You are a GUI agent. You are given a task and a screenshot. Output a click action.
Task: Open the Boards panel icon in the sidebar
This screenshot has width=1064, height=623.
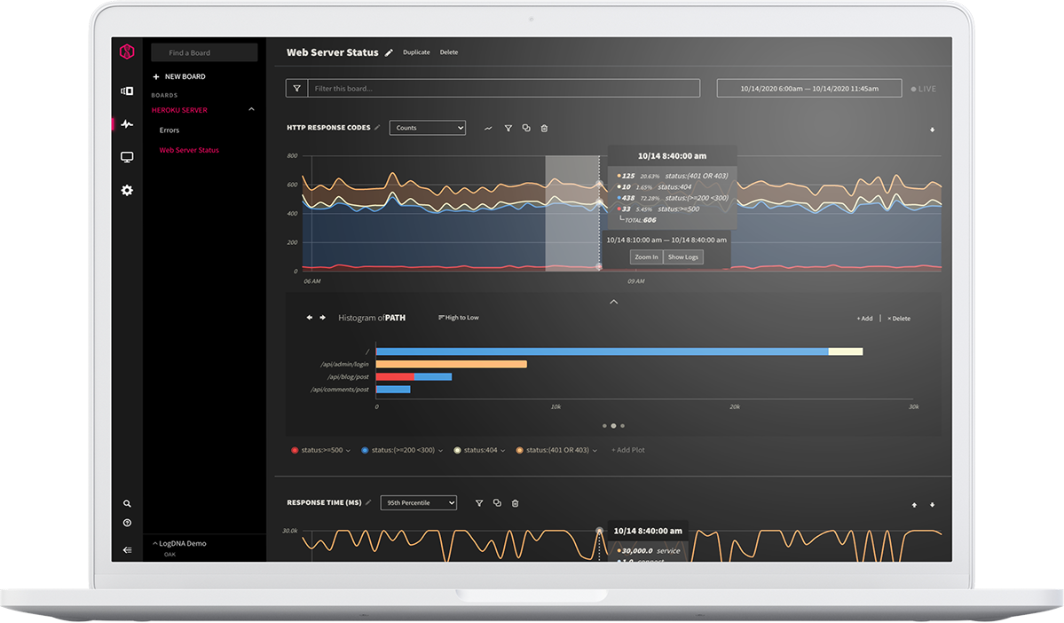[x=126, y=91]
